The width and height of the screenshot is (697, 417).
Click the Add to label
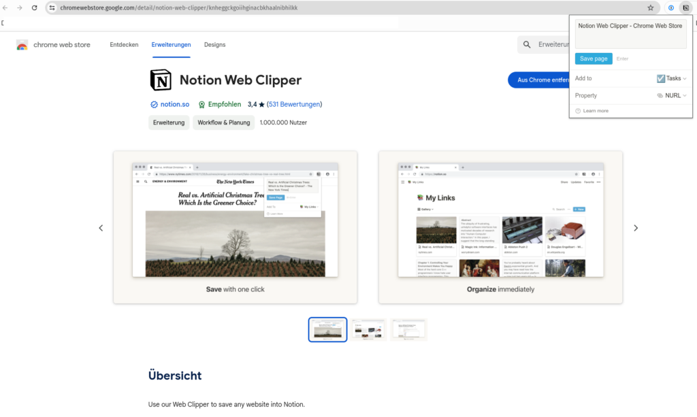click(583, 79)
